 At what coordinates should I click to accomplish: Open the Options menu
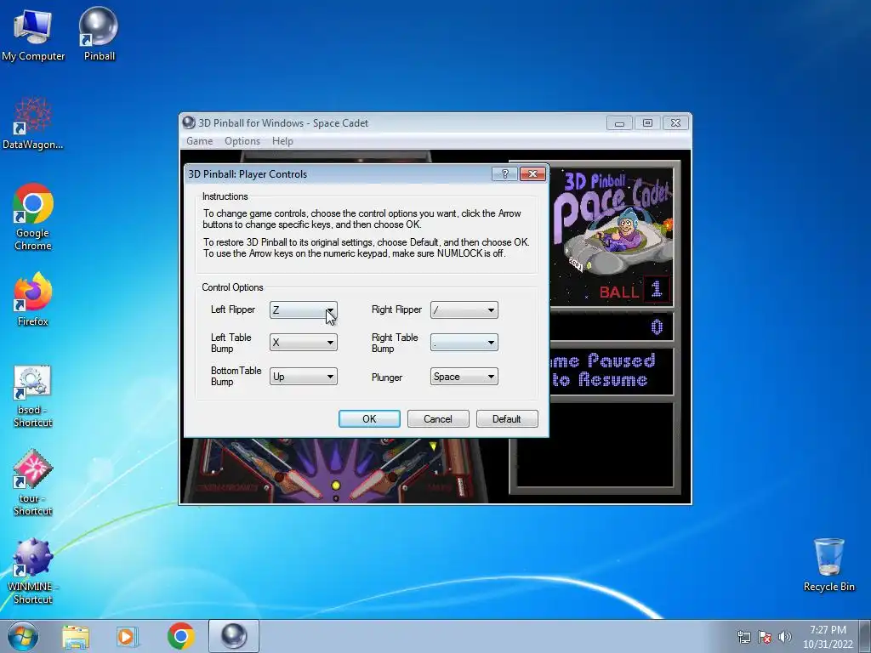click(x=242, y=141)
